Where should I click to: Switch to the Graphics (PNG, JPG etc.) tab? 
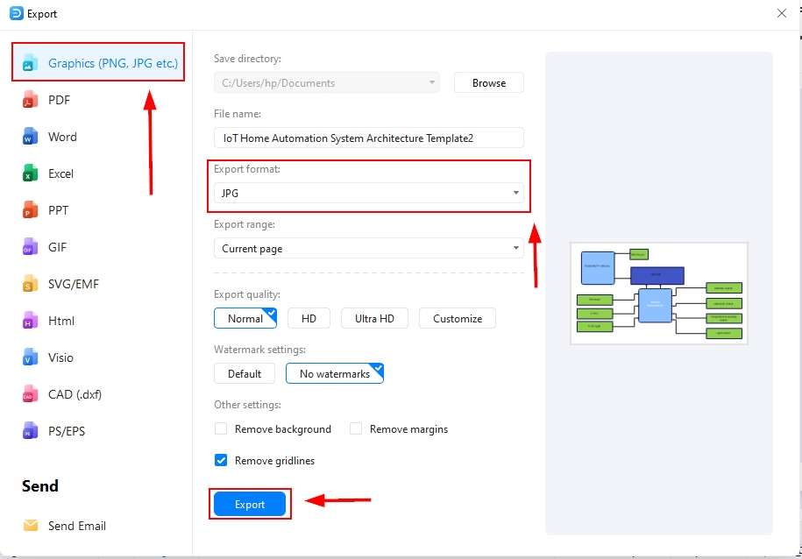pos(97,62)
